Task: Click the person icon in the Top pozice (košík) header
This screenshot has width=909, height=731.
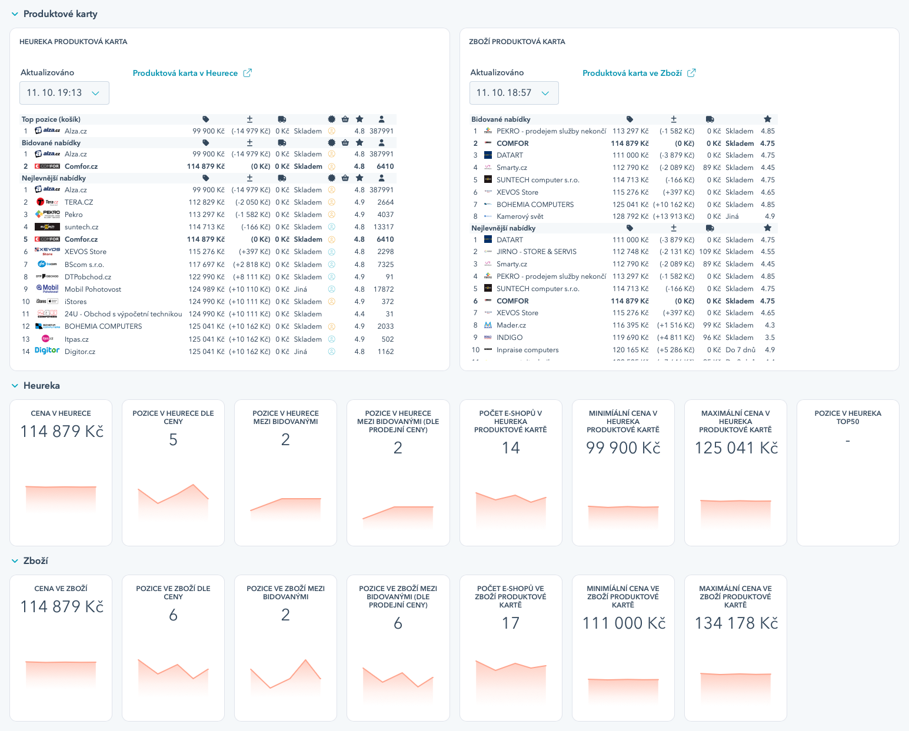Action: 381,119
